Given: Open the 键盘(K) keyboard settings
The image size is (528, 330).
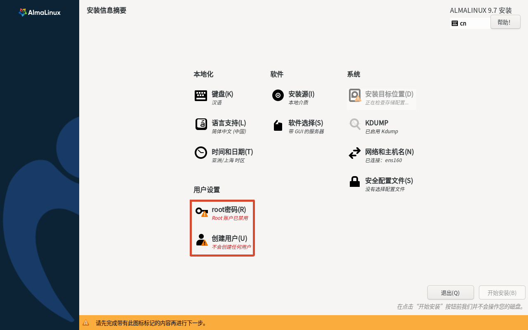Looking at the screenshot, I should 214,98.
